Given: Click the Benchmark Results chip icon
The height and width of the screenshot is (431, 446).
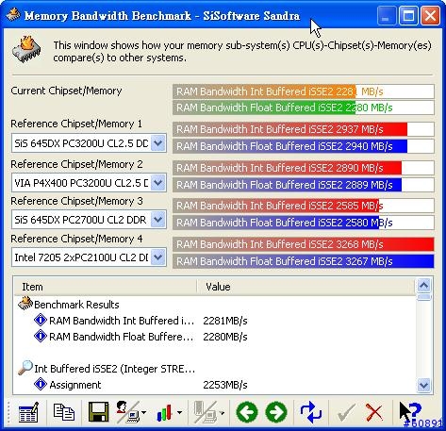Looking at the screenshot, I should click(25, 304).
